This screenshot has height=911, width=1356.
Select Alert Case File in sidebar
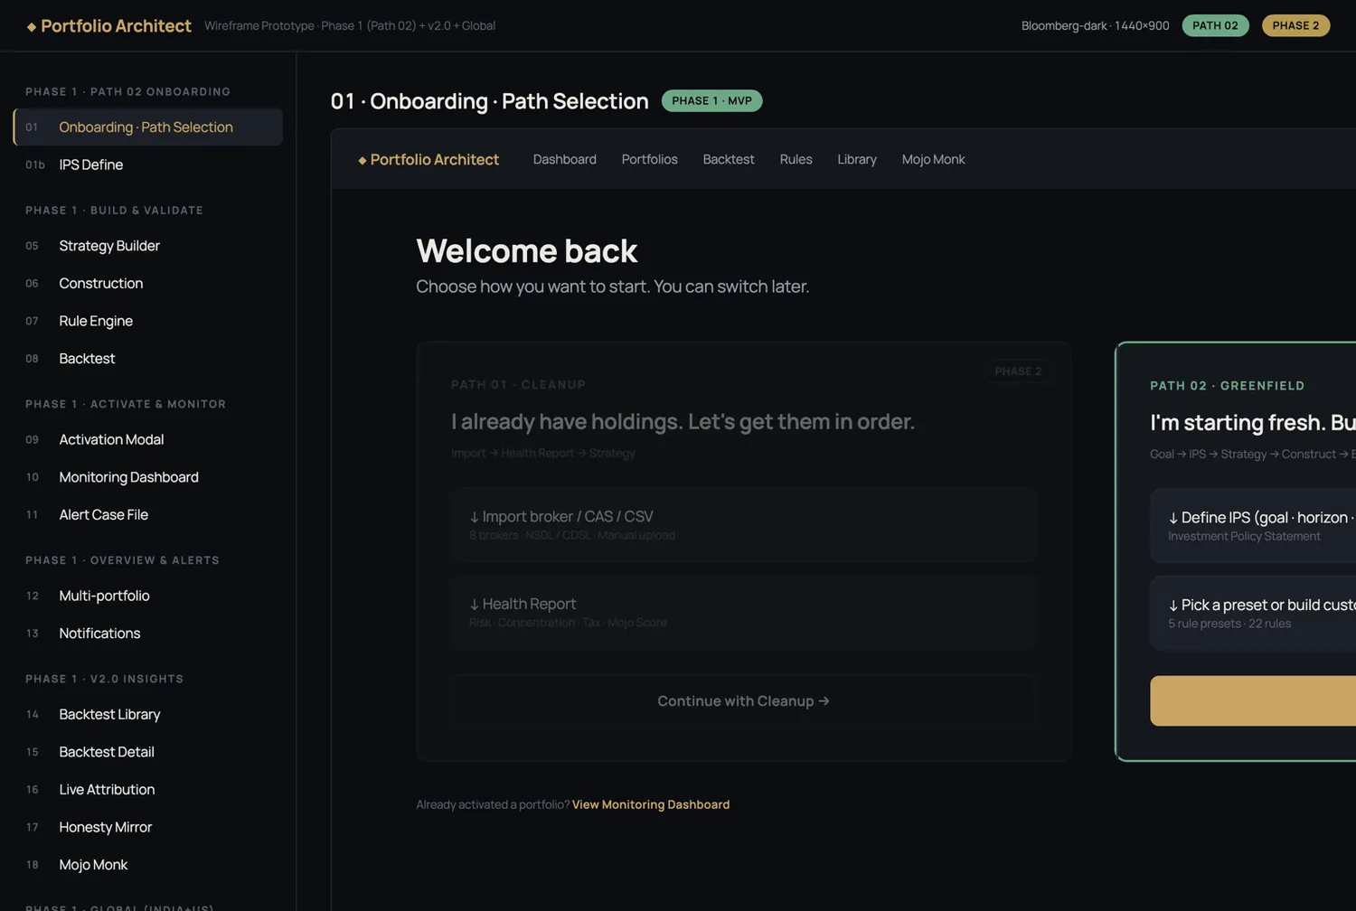(148, 515)
